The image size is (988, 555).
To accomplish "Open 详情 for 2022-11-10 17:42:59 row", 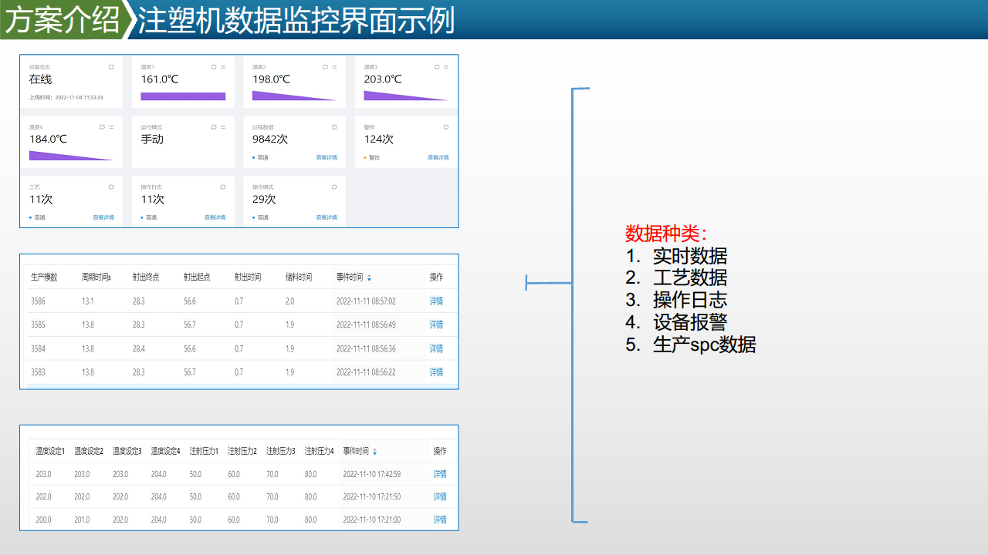I will click(440, 474).
